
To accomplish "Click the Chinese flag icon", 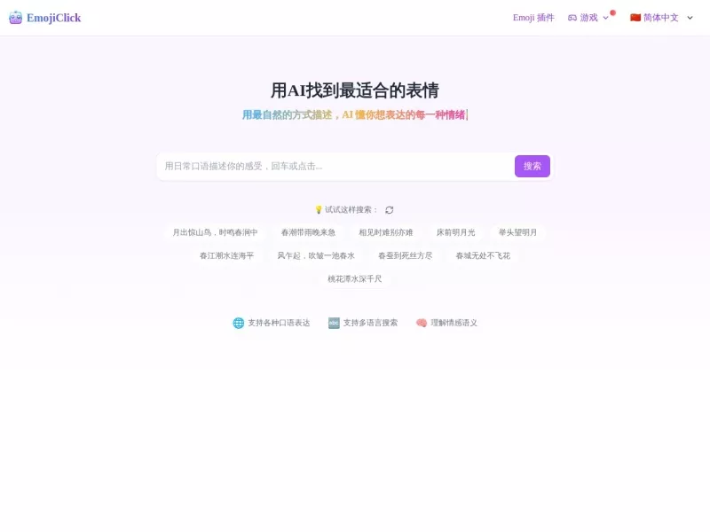I will [635, 18].
